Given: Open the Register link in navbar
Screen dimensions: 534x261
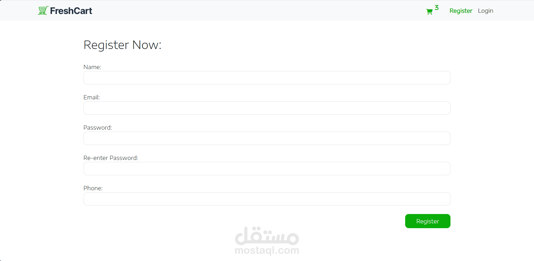Looking at the screenshot, I should point(461,11).
